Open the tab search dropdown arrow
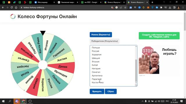186x104 pixels. click(164, 2)
